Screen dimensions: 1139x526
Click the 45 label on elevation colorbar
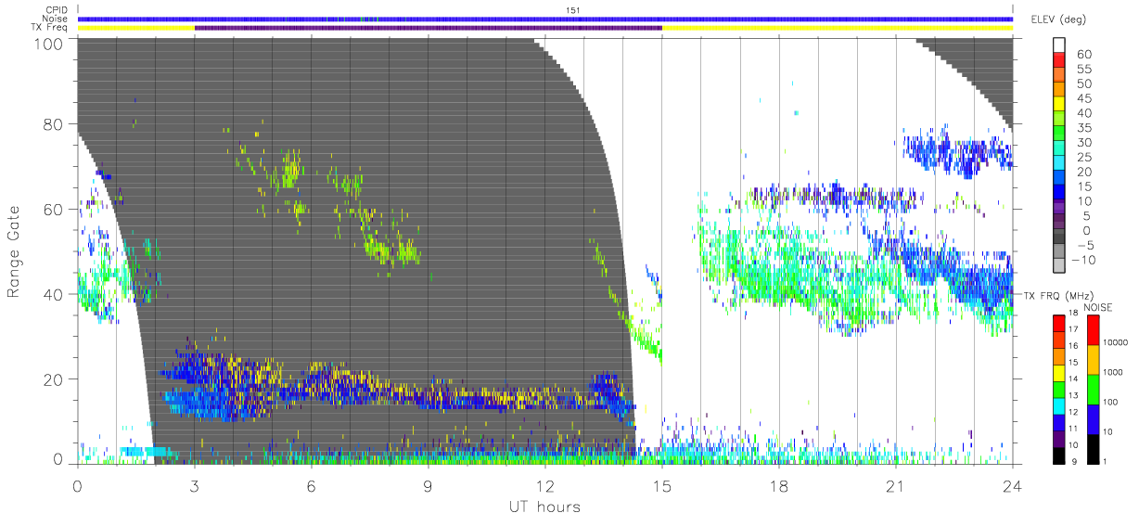click(x=1082, y=98)
